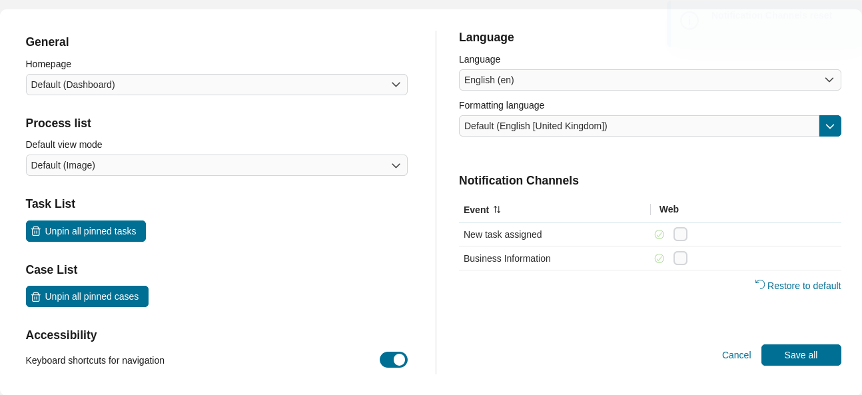The image size is (862, 395).
Task: Click inside the Formatting language input field
Action: coord(638,126)
